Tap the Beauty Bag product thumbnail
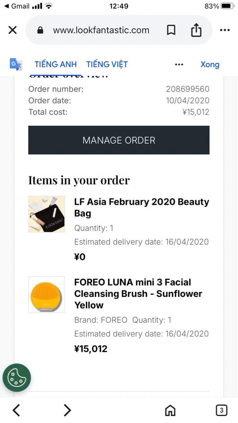This screenshot has height=423, width=238. pos(46,214)
